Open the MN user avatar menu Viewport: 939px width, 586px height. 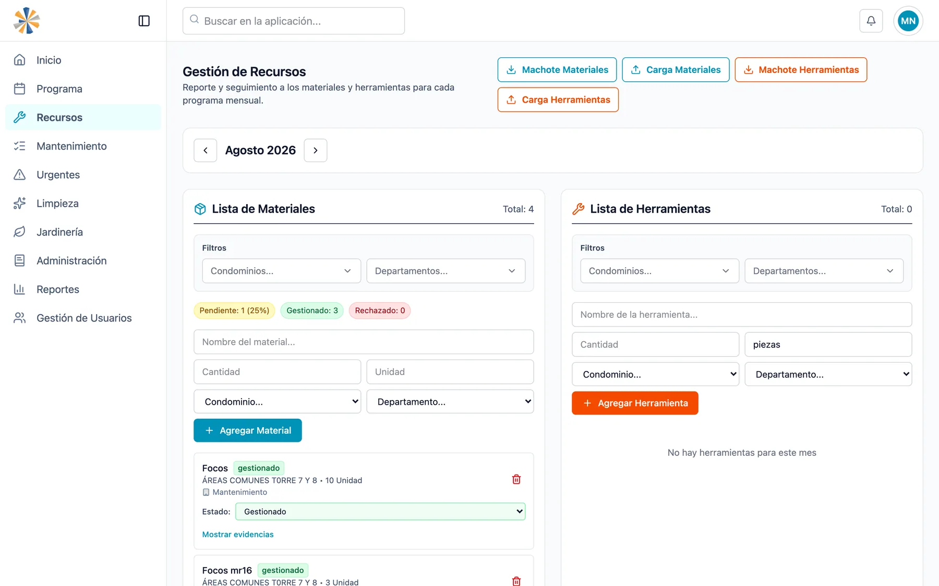[908, 21]
